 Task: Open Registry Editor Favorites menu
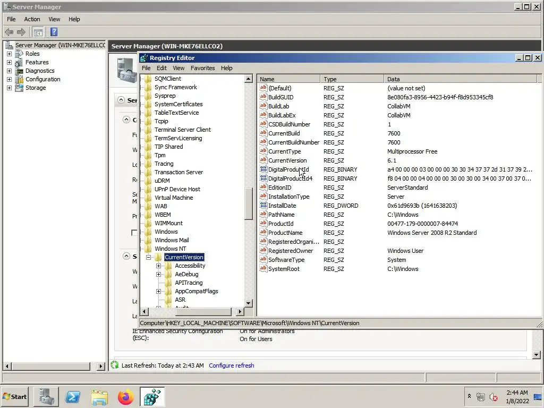(x=202, y=68)
